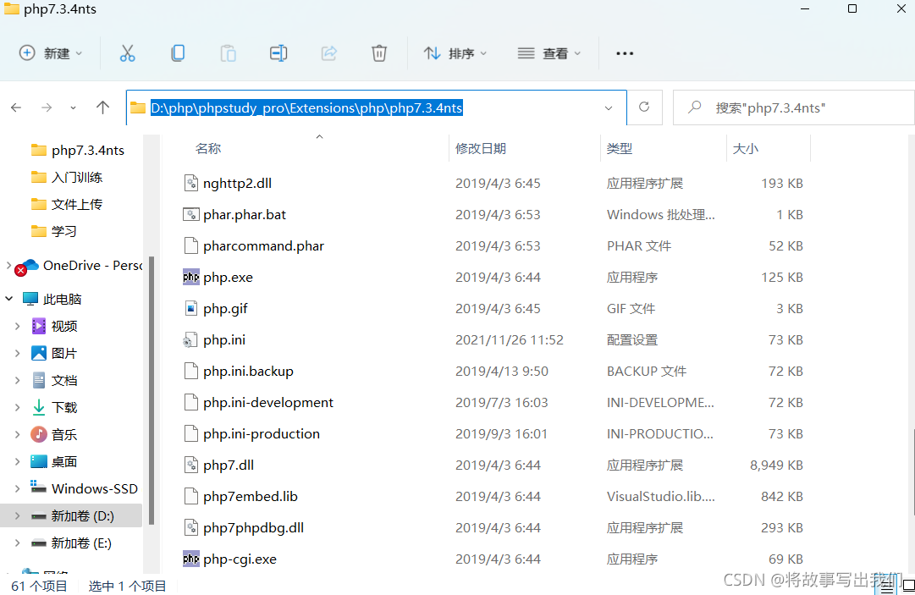915x595 pixels.
Task: Collapse the 此电脑 tree node
Action: click(9, 299)
